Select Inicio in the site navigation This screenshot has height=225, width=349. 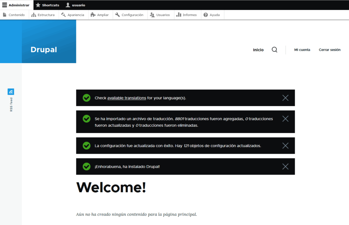tap(258, 50)
